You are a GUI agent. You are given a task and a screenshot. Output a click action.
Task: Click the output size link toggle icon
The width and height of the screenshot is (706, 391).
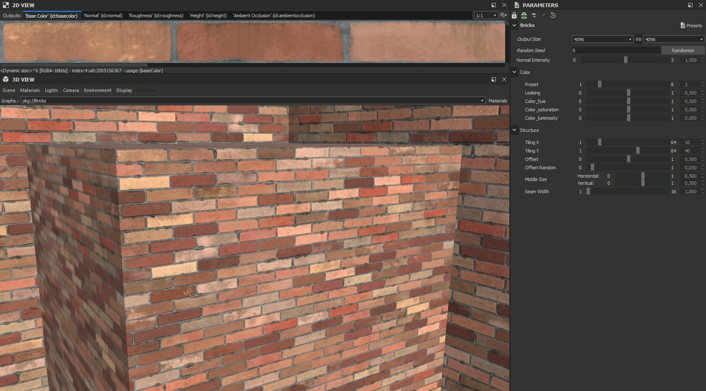tap(639, 39)
